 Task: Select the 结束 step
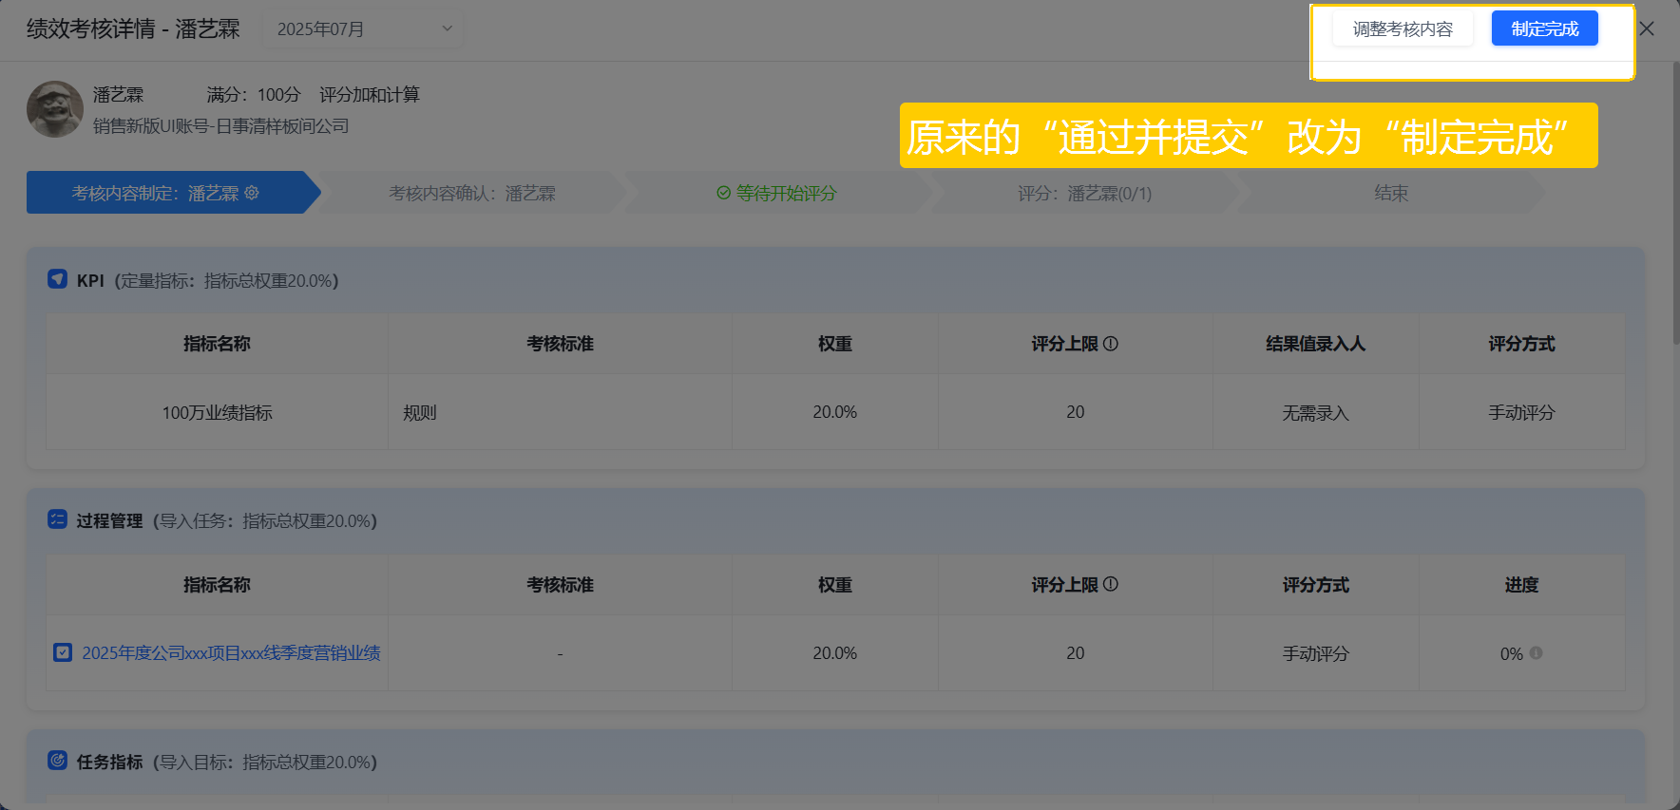(x=1391, y=193)
